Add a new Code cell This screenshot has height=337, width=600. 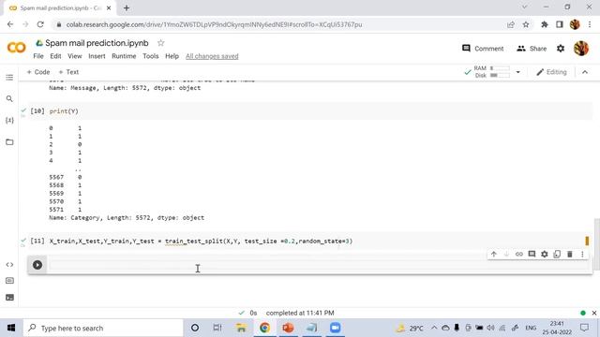point(38,72)
